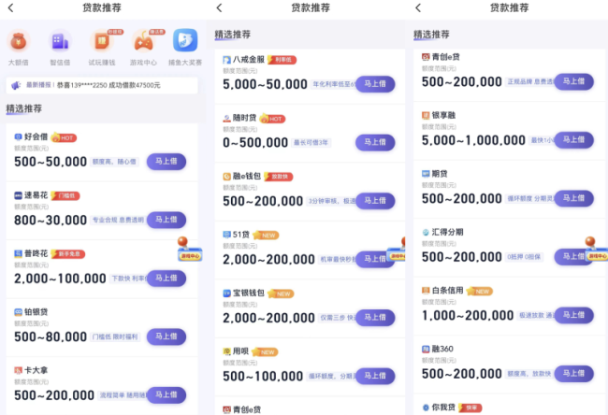Tap the 利率低 badge next to 八戒金服
This screenshot has width=608, height=415.
(x=282, y=60)
